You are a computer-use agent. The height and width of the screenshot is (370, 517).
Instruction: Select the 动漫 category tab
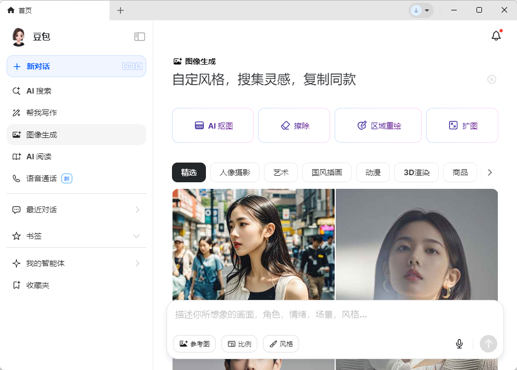(373, 172)
